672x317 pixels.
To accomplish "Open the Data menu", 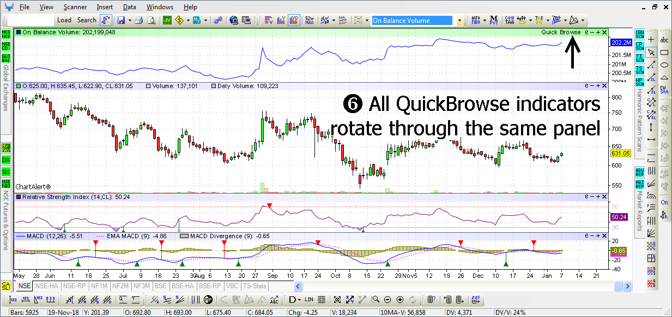I will coord(130,7).
